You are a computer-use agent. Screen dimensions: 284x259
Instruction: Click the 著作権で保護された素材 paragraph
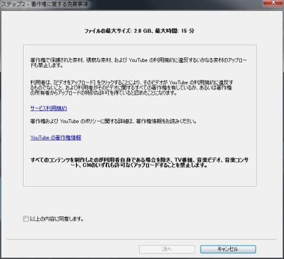138,63
